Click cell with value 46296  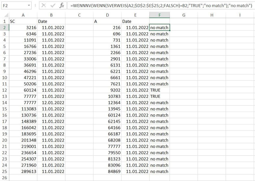tap(23, 71)
